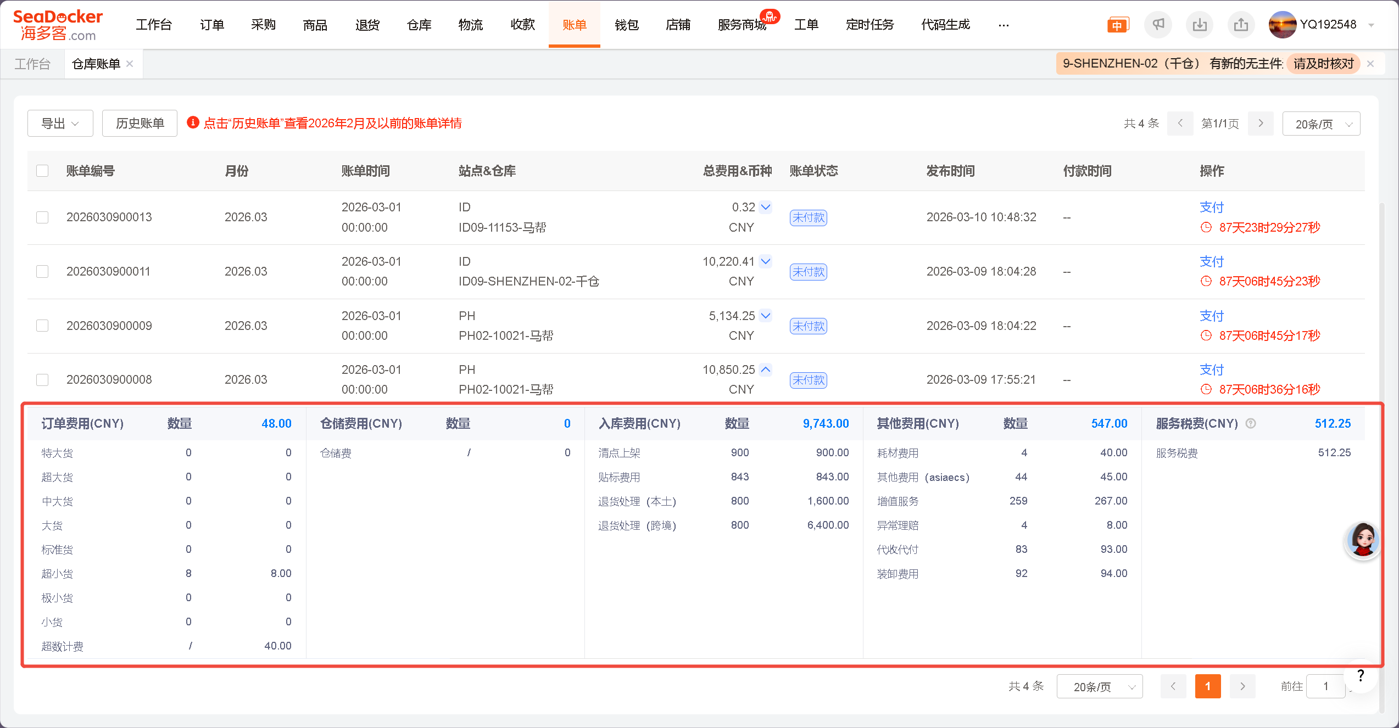The width and height of the screenshot is (1399, 728).
Task: Select the 工作台 tab
Action: [32, 63]
